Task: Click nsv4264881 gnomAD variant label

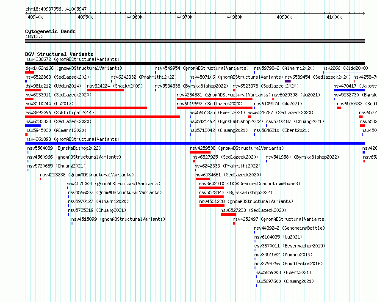Action: tap(224, 95)
